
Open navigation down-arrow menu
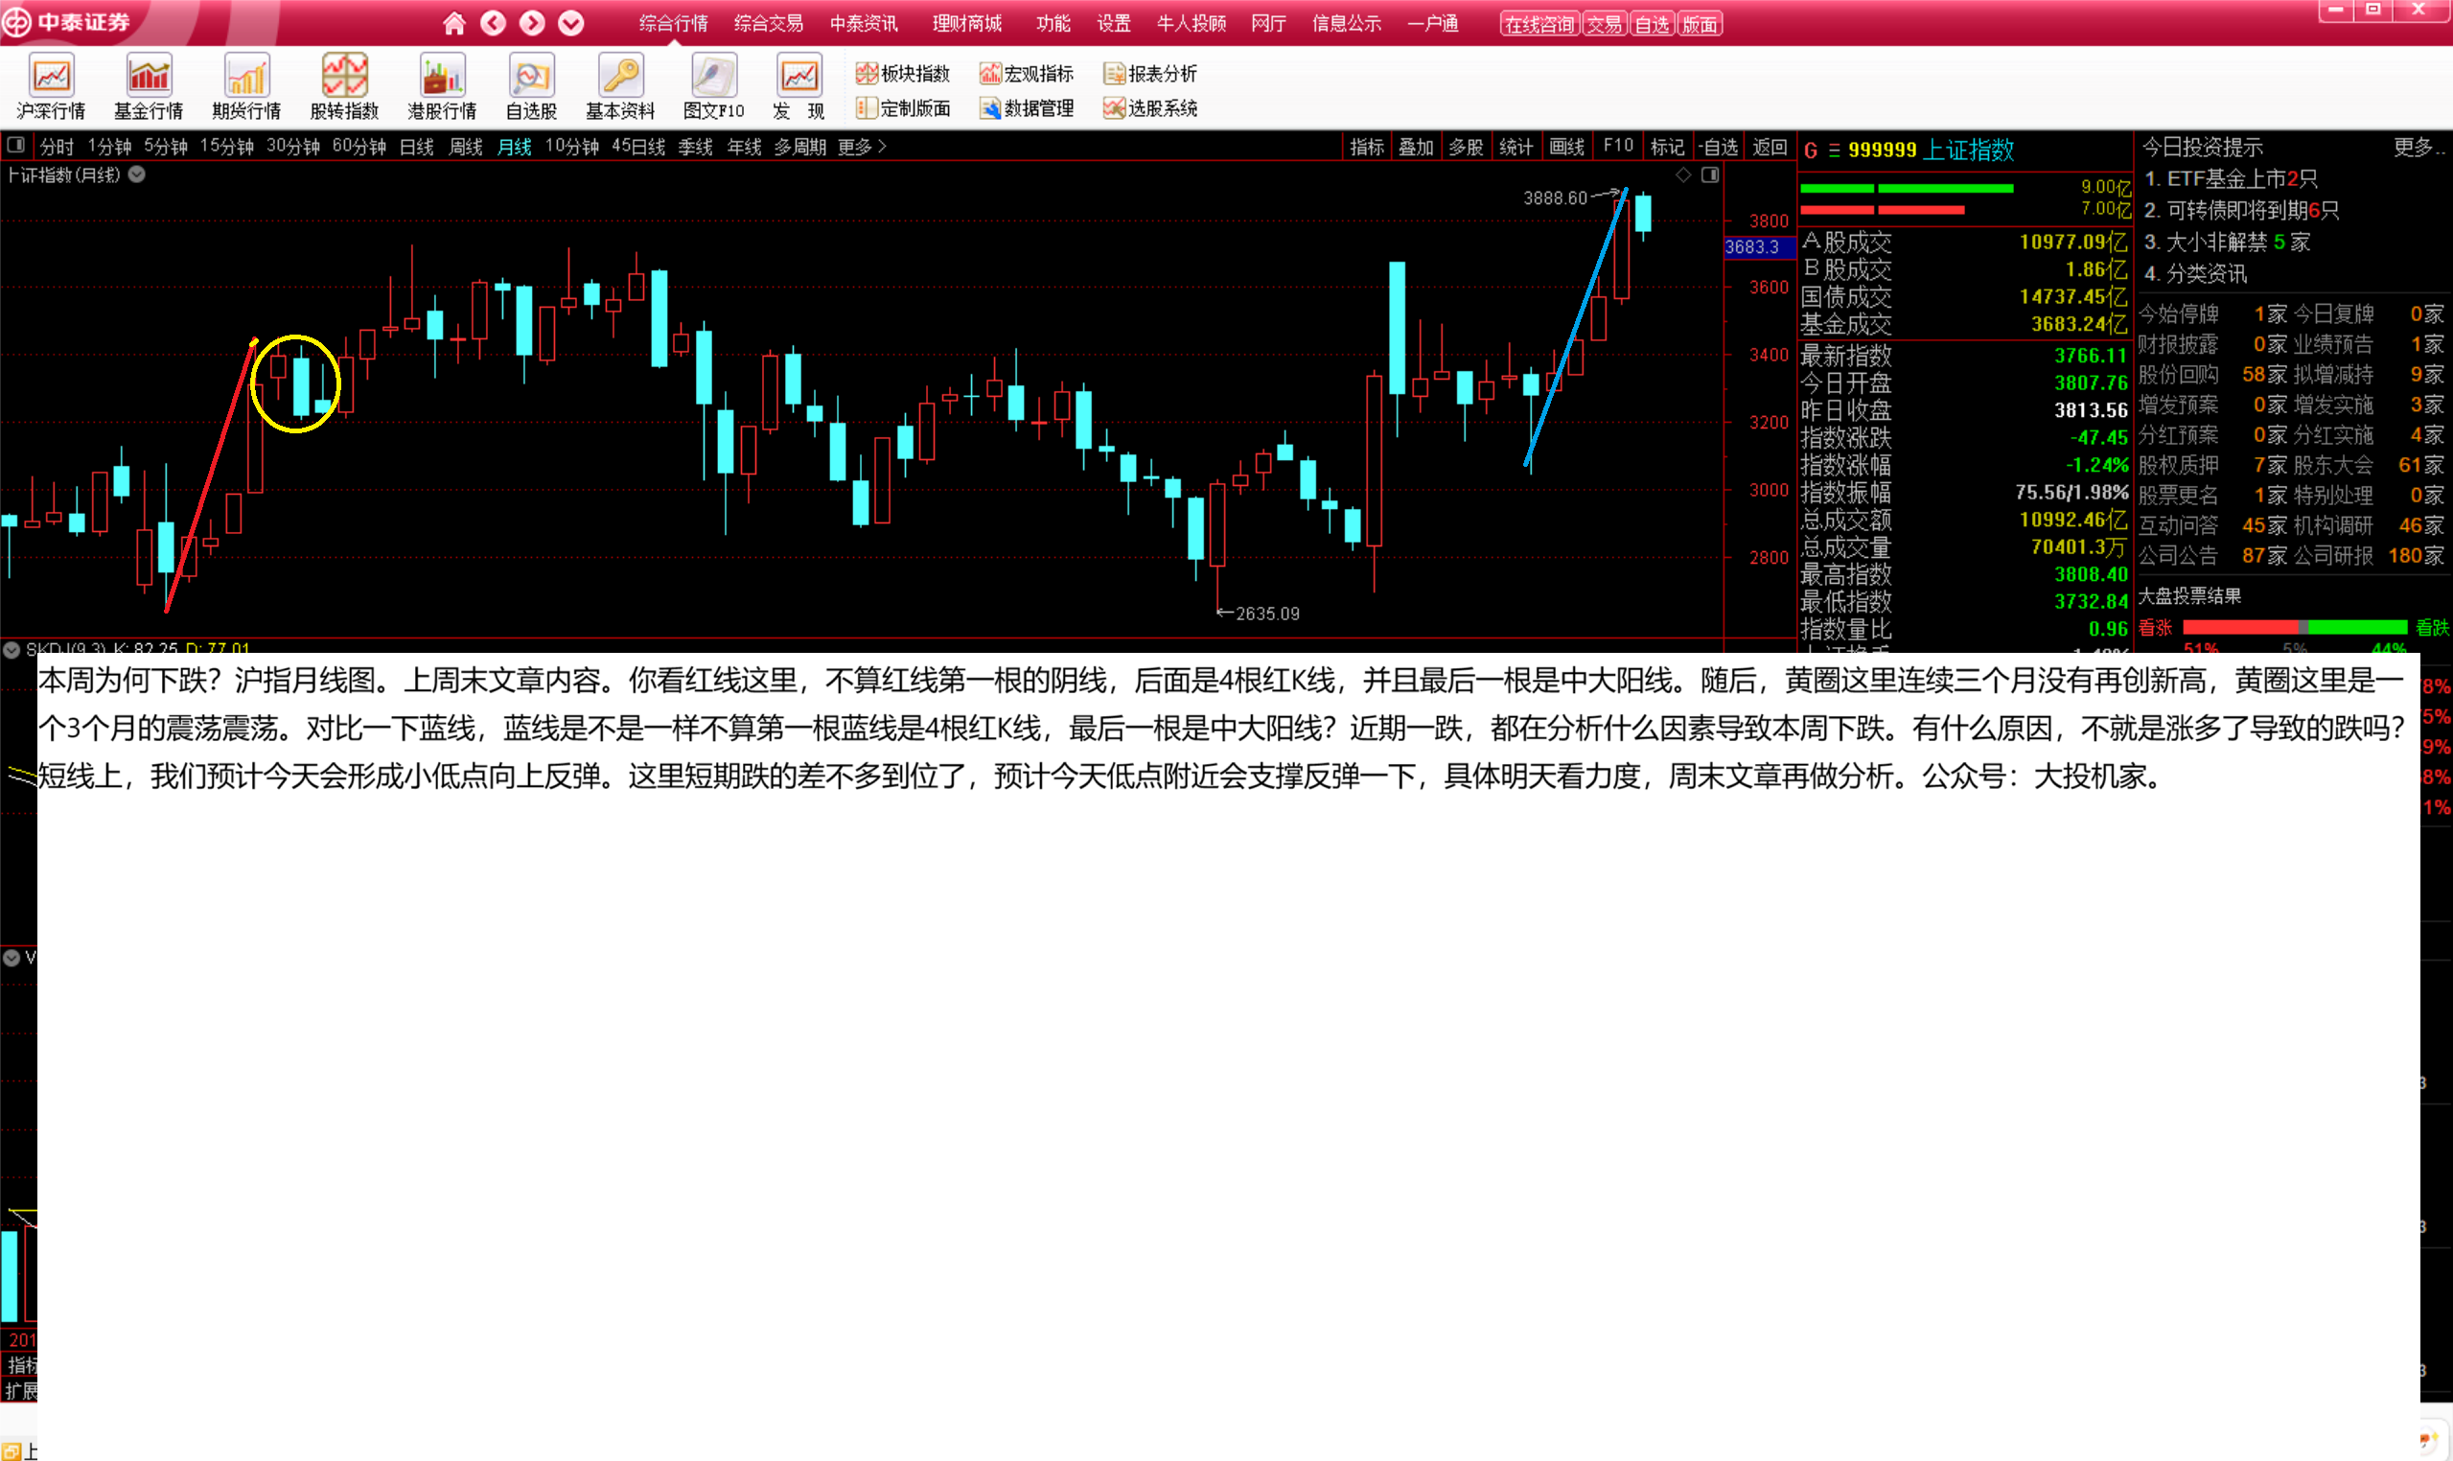click(x=571, y=23)
